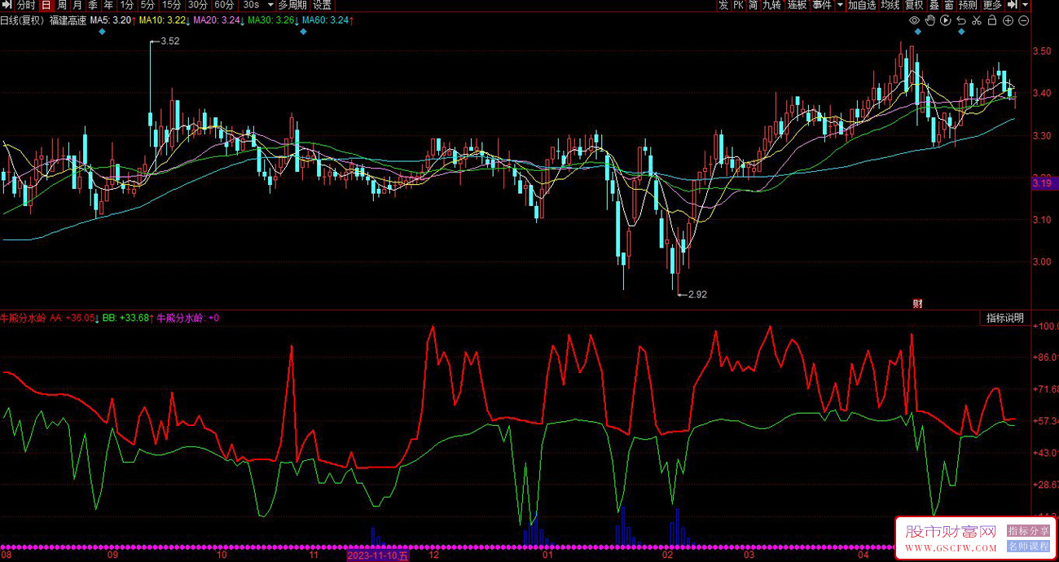The image size is (1059, 562).
Task: Click the 简 toolbar button
Action: (754, 5)
